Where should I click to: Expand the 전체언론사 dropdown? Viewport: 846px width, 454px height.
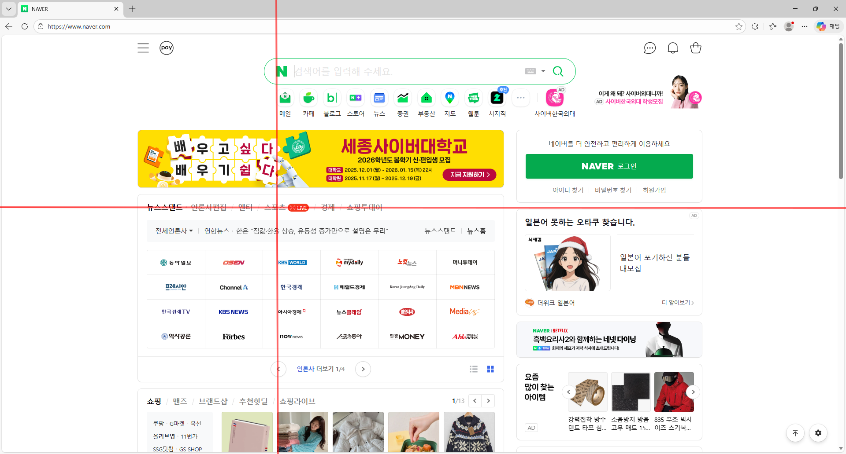click(174, 231)
